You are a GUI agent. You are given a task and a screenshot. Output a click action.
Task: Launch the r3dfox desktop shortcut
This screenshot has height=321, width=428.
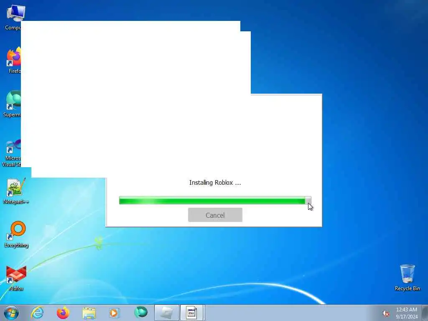16,278
